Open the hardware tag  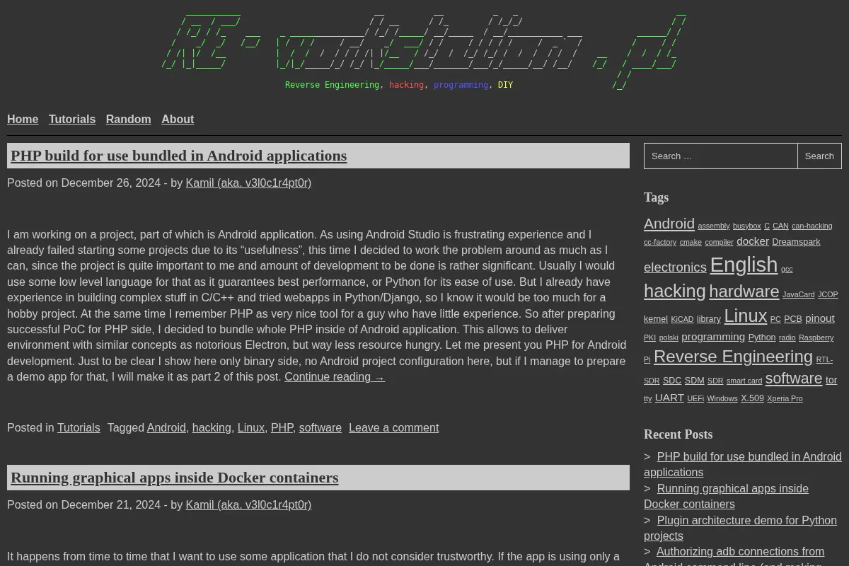[744, 291]
